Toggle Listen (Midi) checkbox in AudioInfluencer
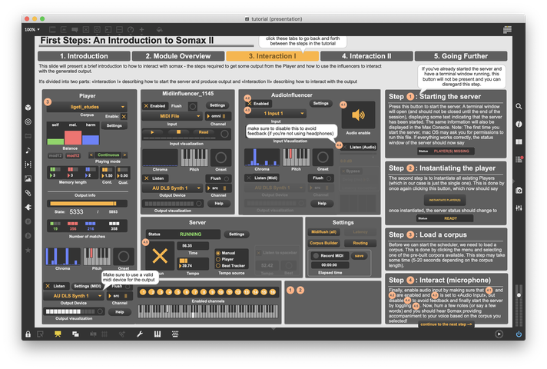Screen dimensions: 547x369 [249, 178]
